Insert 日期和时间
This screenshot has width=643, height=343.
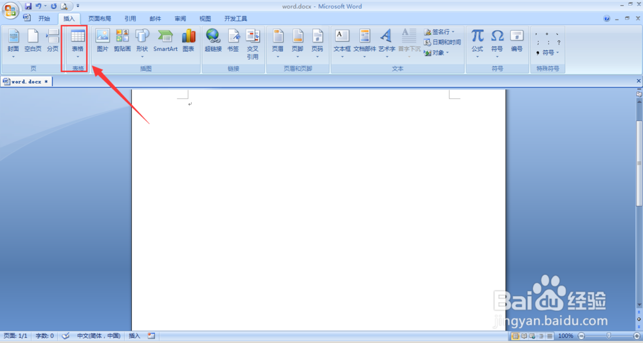pos(442,42)
